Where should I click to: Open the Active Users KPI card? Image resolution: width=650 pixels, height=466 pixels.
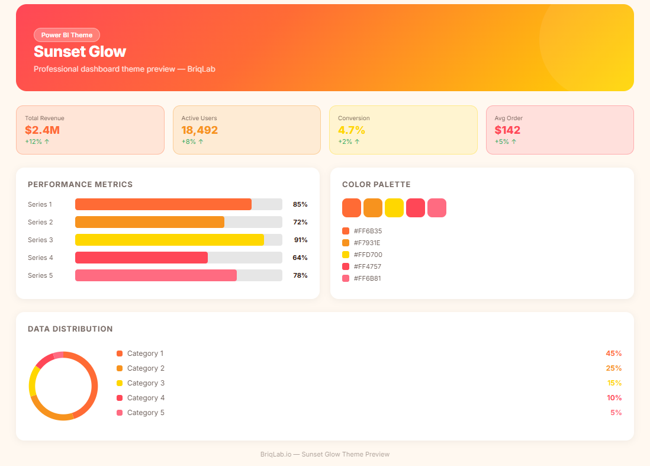tap(246, 130)
